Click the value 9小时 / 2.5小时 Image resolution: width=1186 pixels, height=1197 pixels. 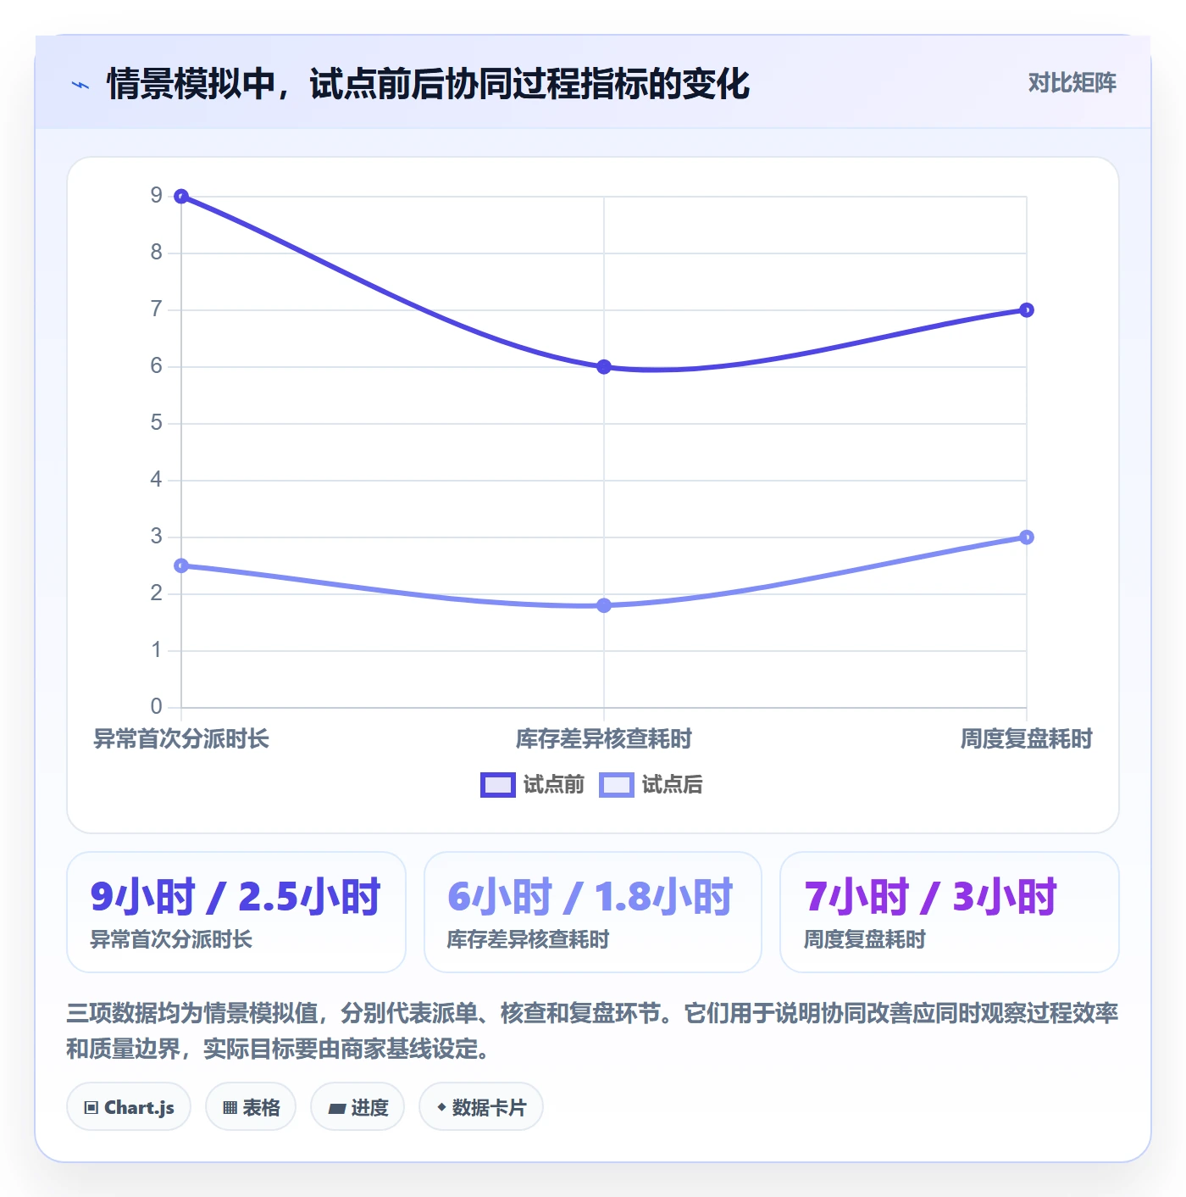coord(236,897)
